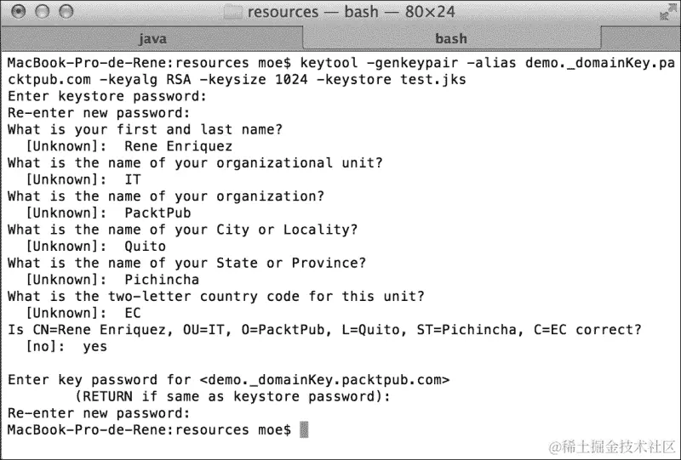Click the 'What is your first and last name?' line
This screenshot has height=460, width=681.
coord(145,130)
